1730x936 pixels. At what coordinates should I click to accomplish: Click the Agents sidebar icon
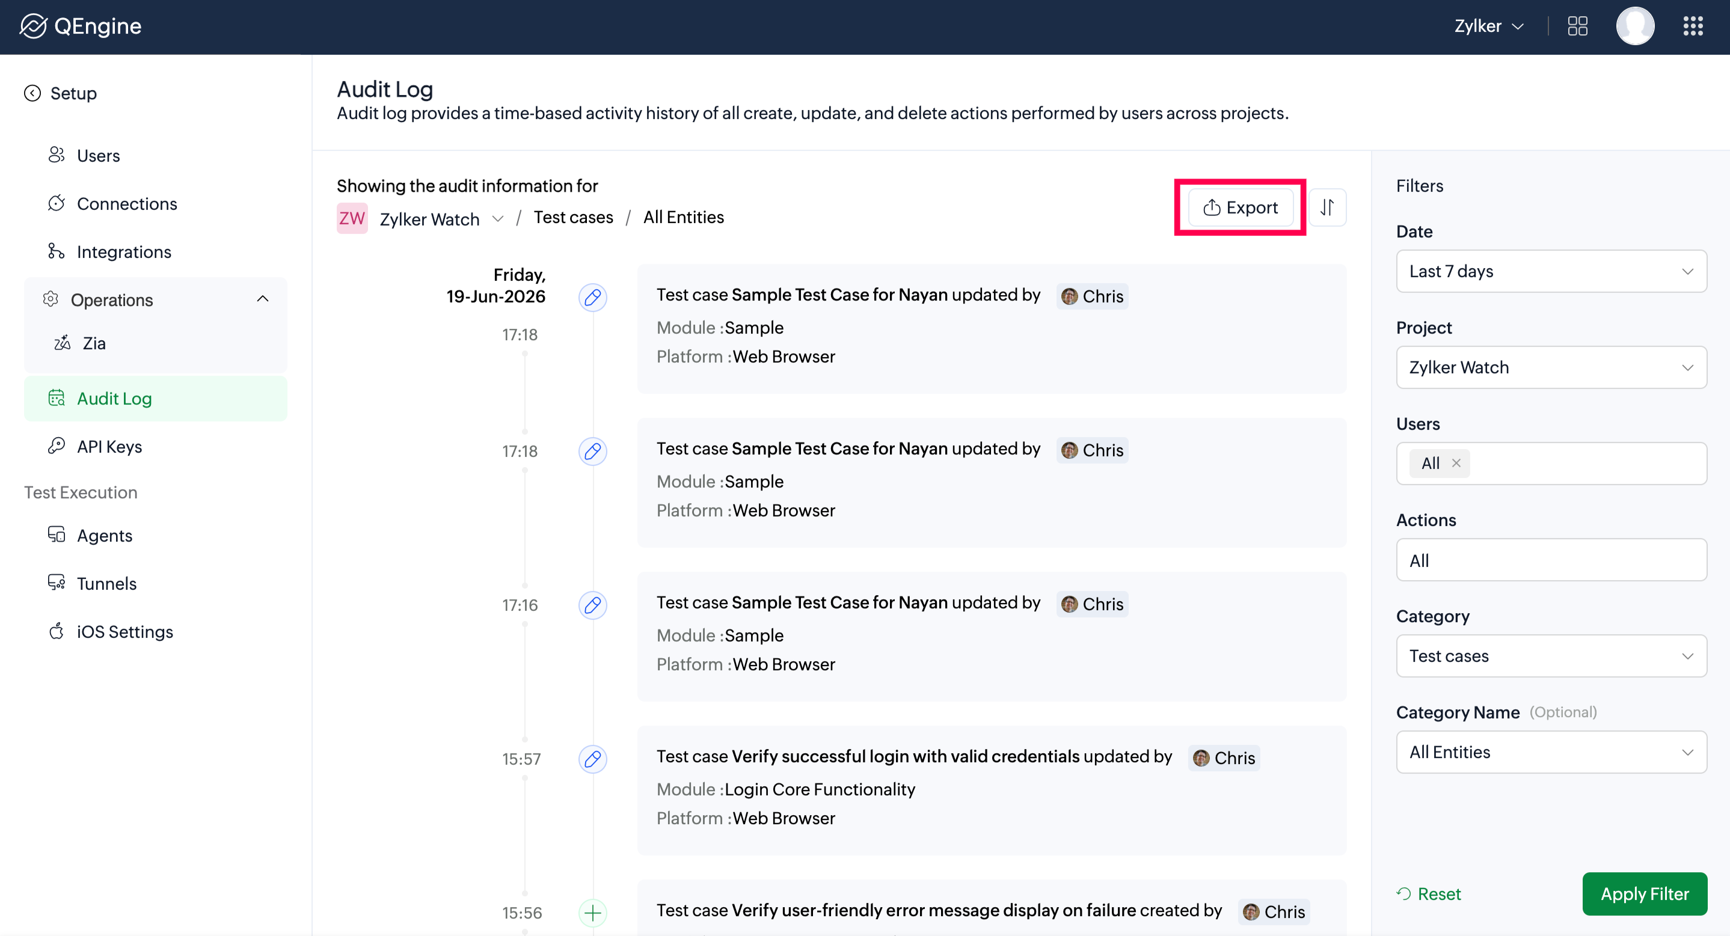[57, 534]
